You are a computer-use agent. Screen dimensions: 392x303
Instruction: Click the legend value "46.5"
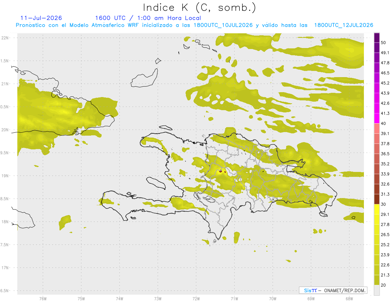(385, 73)
